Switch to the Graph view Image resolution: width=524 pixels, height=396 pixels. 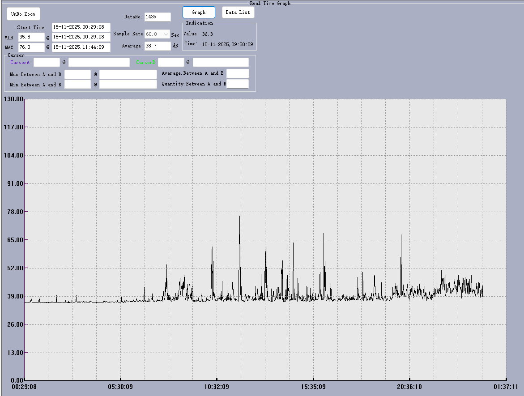[x=199, y=13]
